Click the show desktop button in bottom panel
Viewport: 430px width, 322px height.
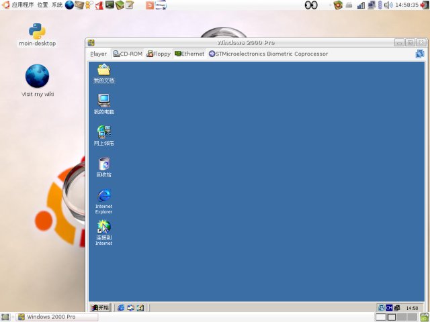pyautogui.click(x=5, y=317)
